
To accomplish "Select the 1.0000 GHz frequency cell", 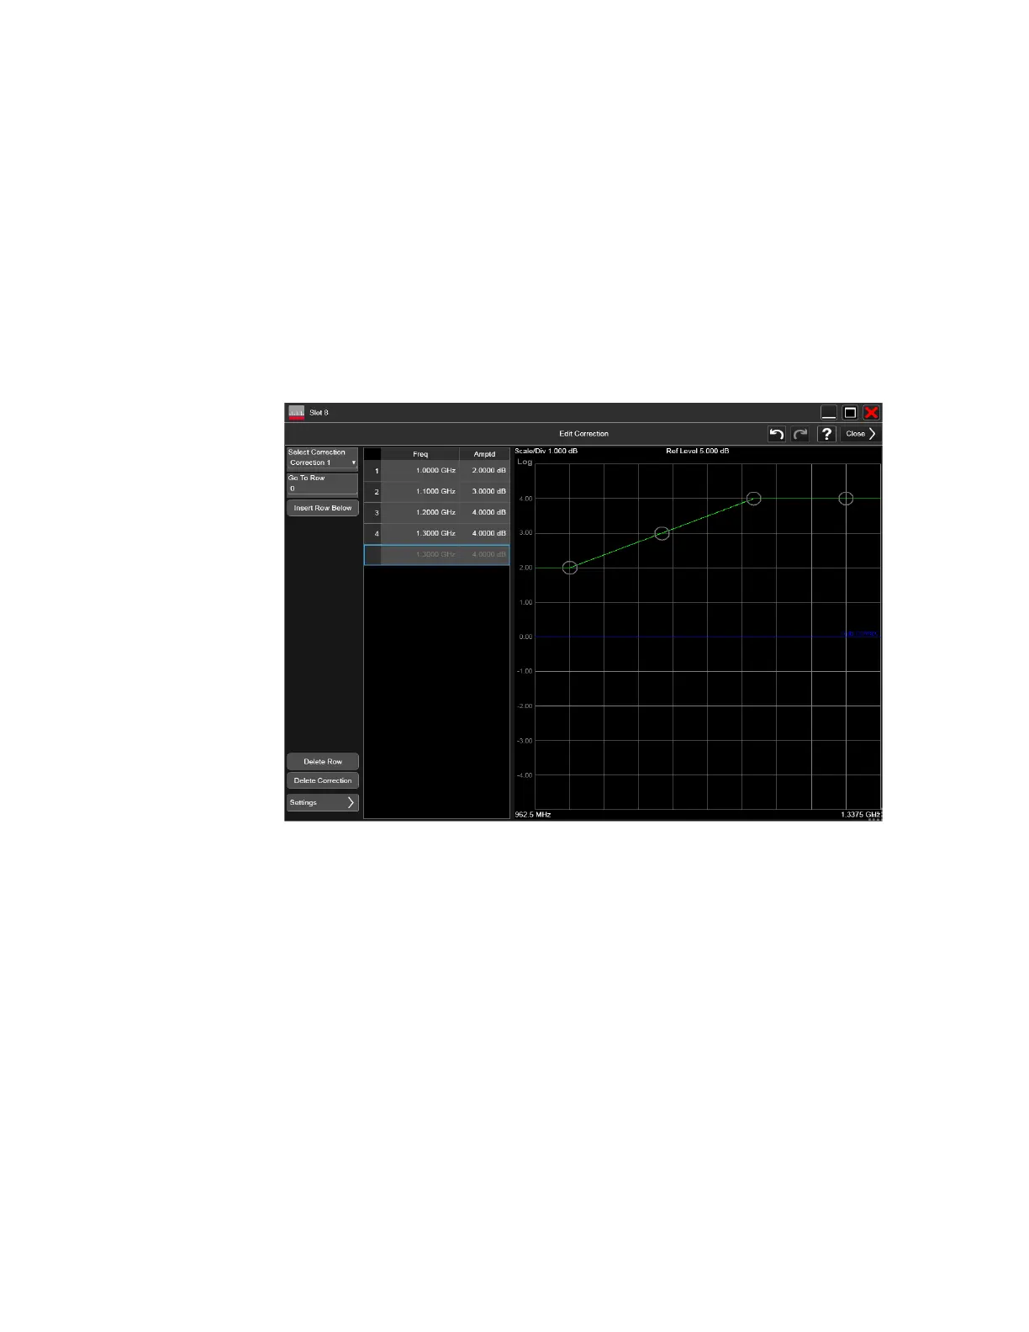I will (420, 471).
